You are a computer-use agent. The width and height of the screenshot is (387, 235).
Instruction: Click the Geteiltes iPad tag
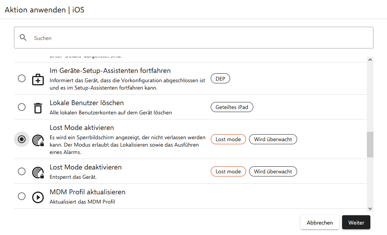coord(232,107)
